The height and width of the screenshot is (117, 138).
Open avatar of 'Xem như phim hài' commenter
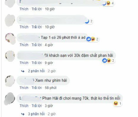tap(10, 81)
